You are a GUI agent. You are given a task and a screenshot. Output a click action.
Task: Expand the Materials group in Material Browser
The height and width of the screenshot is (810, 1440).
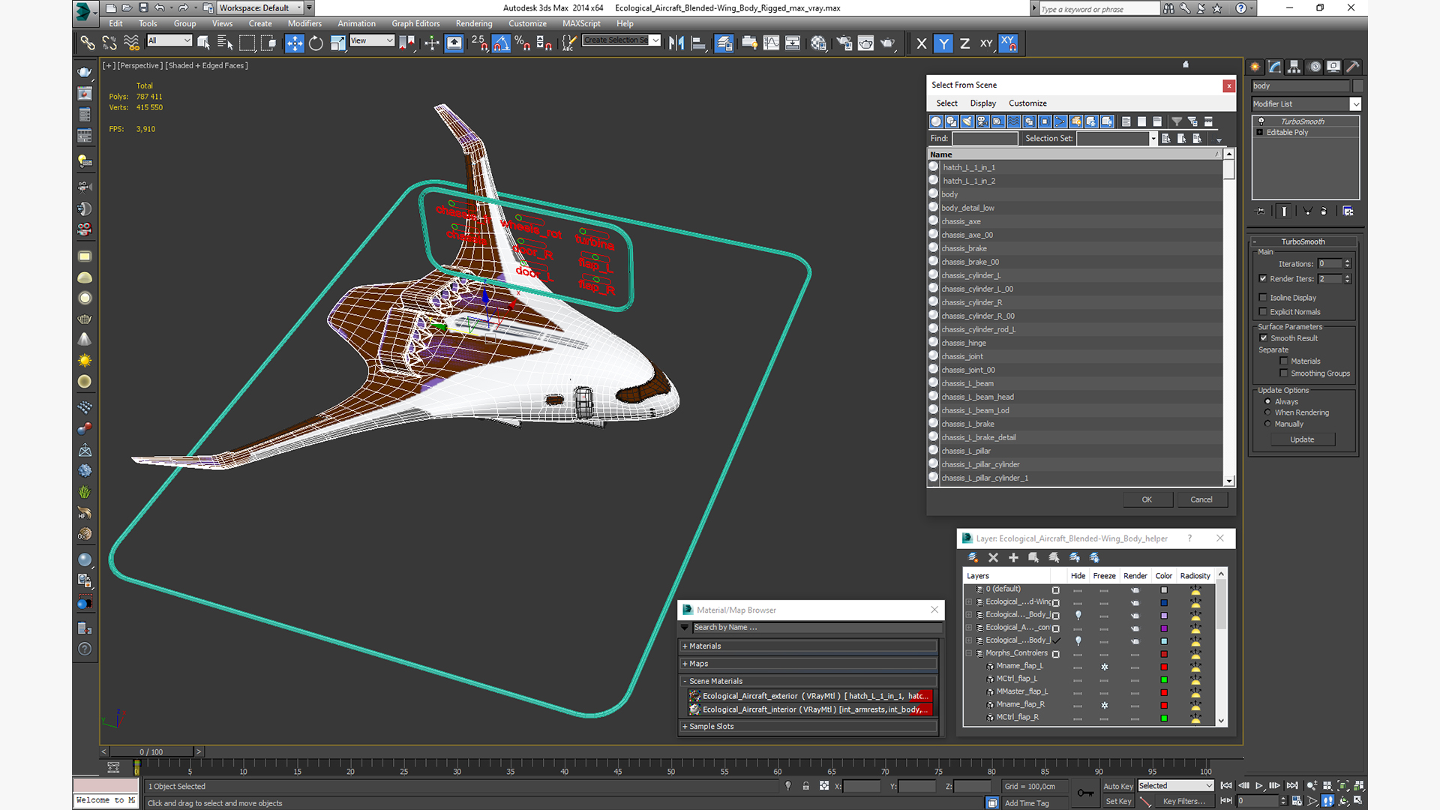coord(685,646)
